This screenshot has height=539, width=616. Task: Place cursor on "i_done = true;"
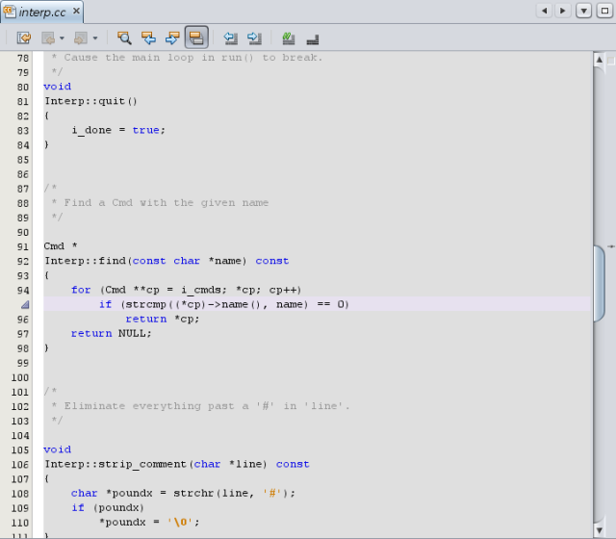[x=118, y=131]
